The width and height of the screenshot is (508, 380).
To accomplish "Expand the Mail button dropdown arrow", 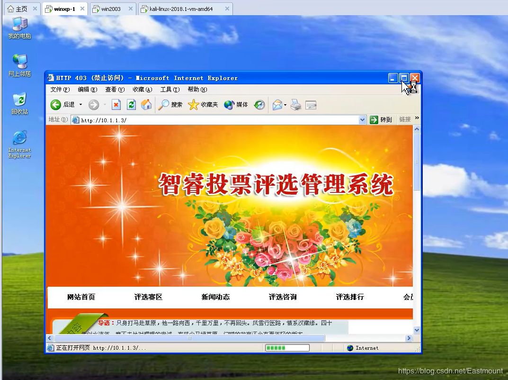I will pyautogui.click(x=285, y=105).
